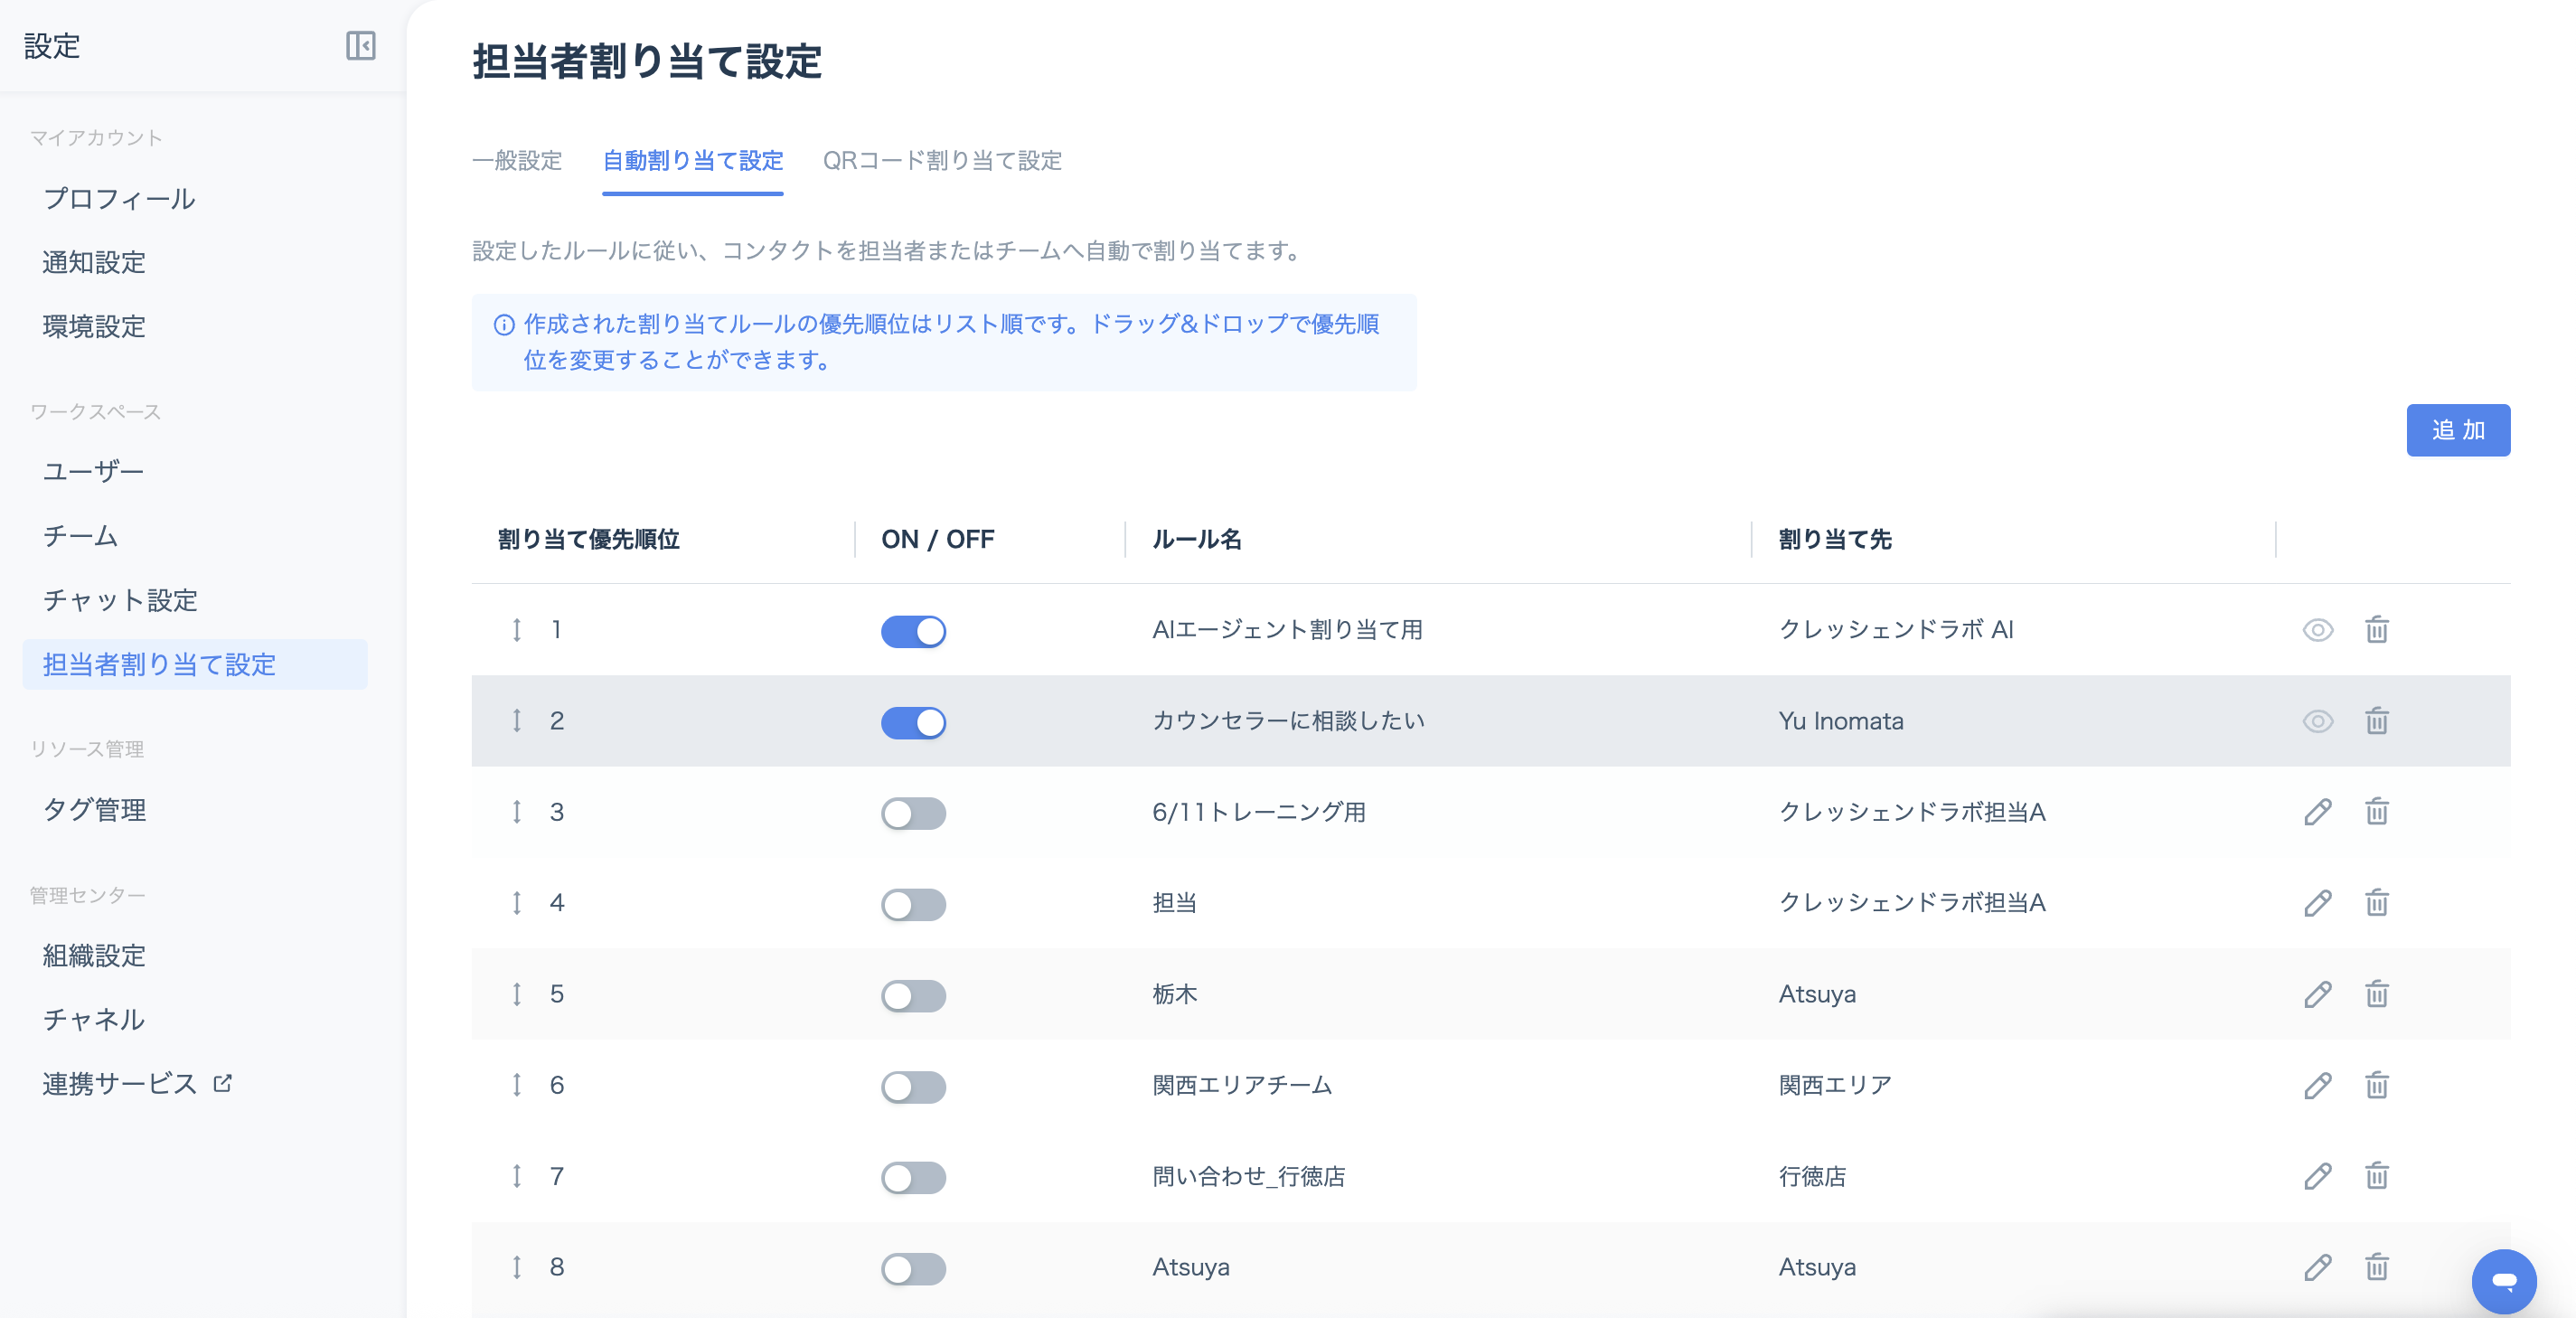Edit the 6/11トレーニング用 rule
This screenshot has width=2576, height=1318.
coord(2317,812)
